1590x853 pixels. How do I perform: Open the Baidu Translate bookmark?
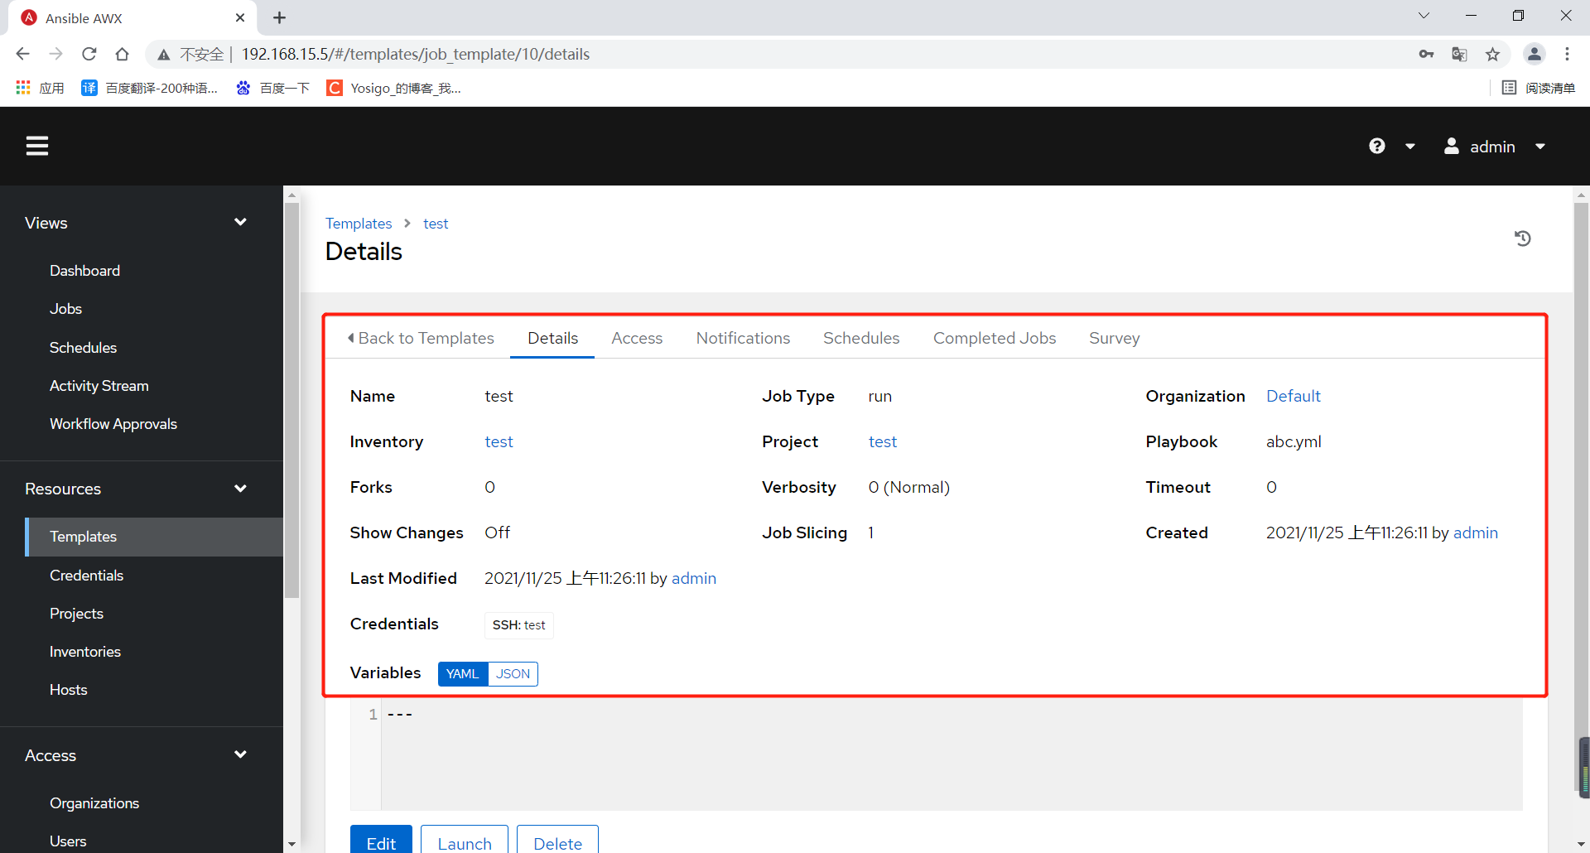pos(150,88)
